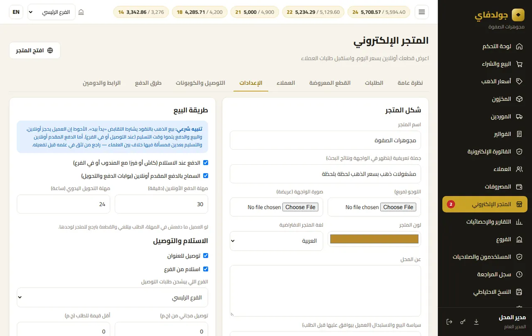Open العملاء people icon in sidebar

[519, 169]
